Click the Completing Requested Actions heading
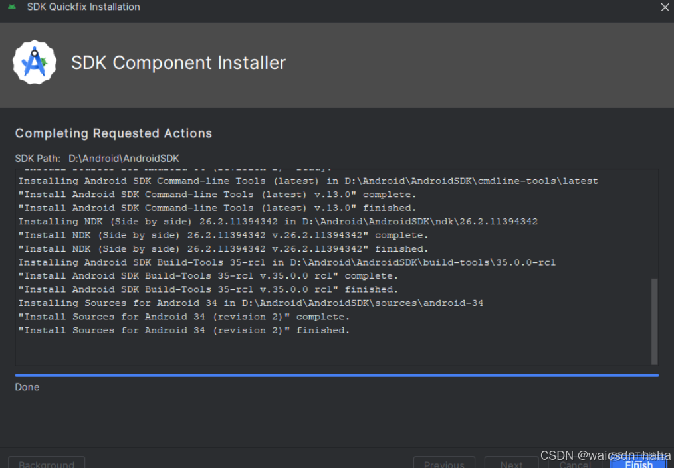Viewport: 674px width, 468px height. pyautogui.click(x=113, y=133)
